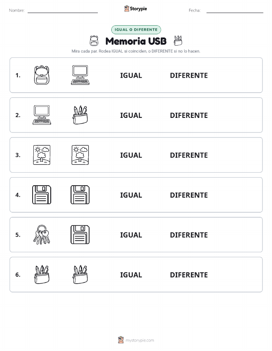Click the key ring icon in row 5
The height and width of the screenshot is (351, 272).
[42, 235]
